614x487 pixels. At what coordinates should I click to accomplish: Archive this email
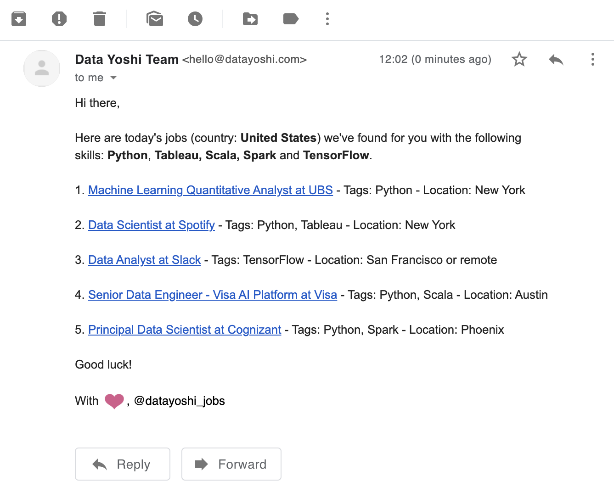pos(19,19)
